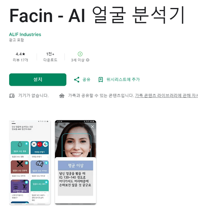Click the water drop tile in screenshot
Image resolution: width=198 pixels, height=211 pixels.
[x=20, y=148]
